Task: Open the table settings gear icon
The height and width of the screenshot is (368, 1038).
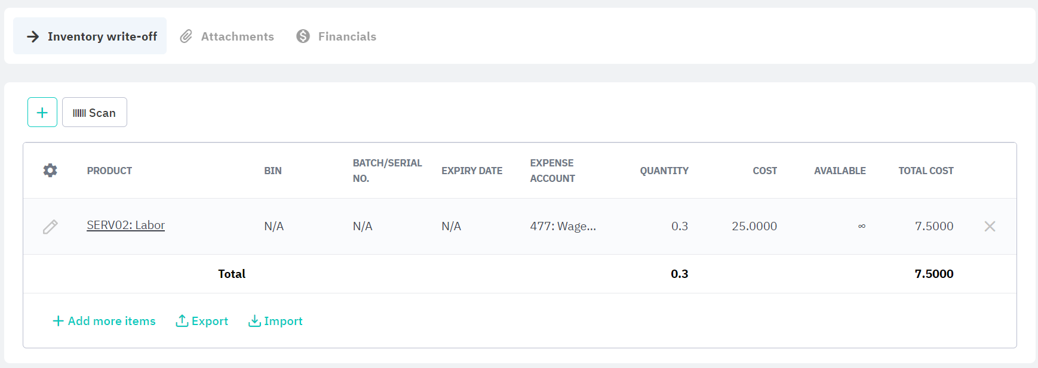Action: (x=50, y=171)
